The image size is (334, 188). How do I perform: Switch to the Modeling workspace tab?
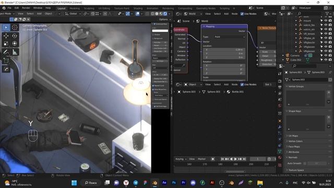75,8
